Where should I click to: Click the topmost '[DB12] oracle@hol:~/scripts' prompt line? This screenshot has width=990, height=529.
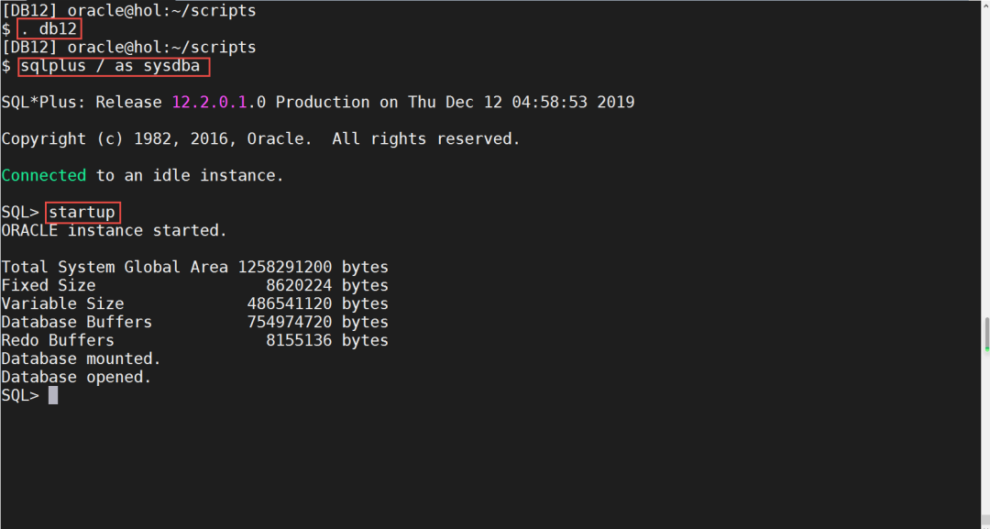click(x=128, y=11)
